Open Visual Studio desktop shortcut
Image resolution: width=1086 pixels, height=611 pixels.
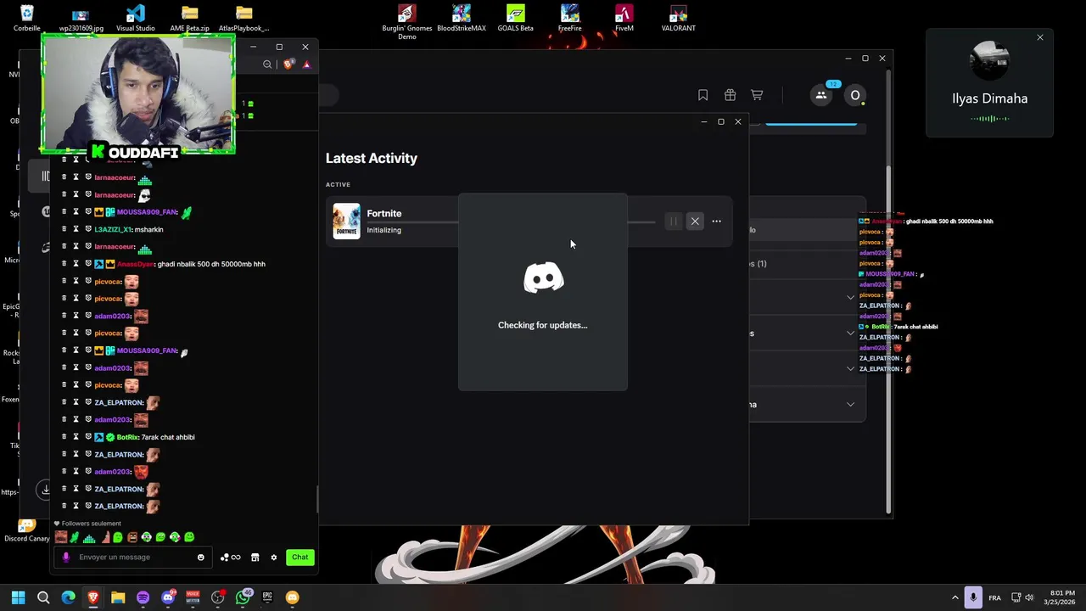(135, 18)
